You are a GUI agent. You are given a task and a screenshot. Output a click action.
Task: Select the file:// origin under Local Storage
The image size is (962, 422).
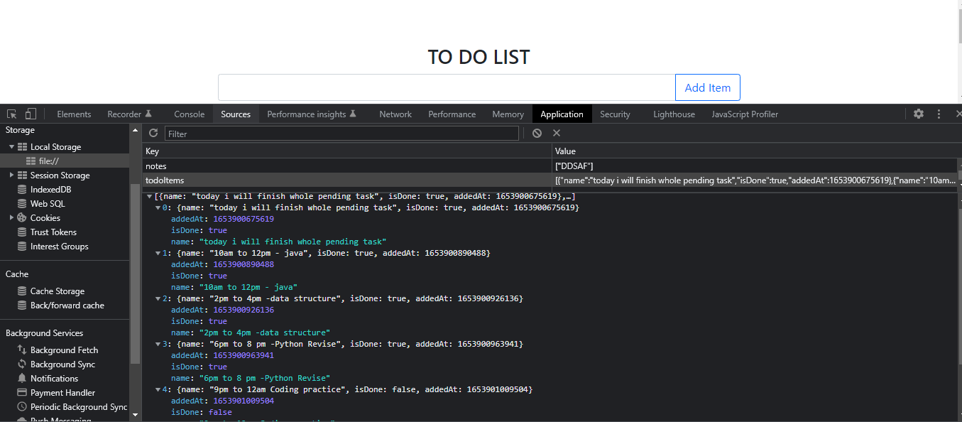[65, 161]
